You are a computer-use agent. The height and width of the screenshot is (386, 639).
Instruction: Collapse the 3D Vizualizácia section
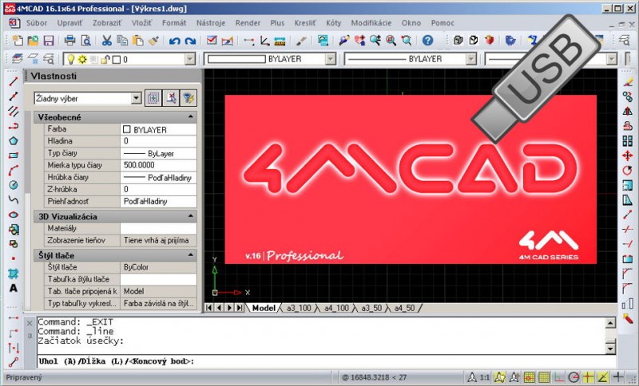[x=191, y=216]
